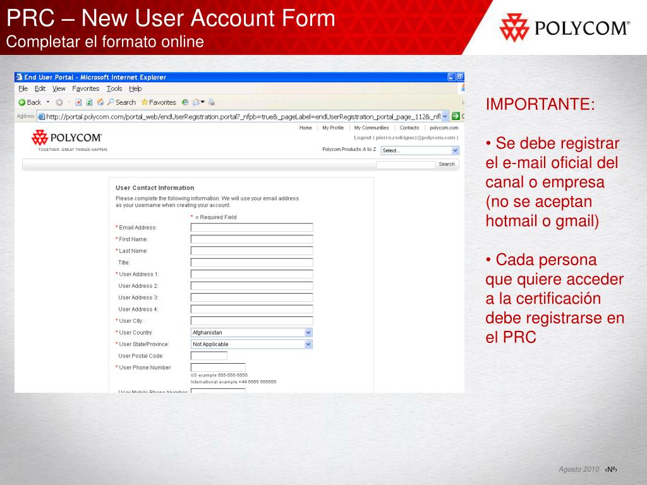Click the 'Agosto 2010' footer text
Image resolution: width=647 pixels, height=485 pixels.
point(579,469)
